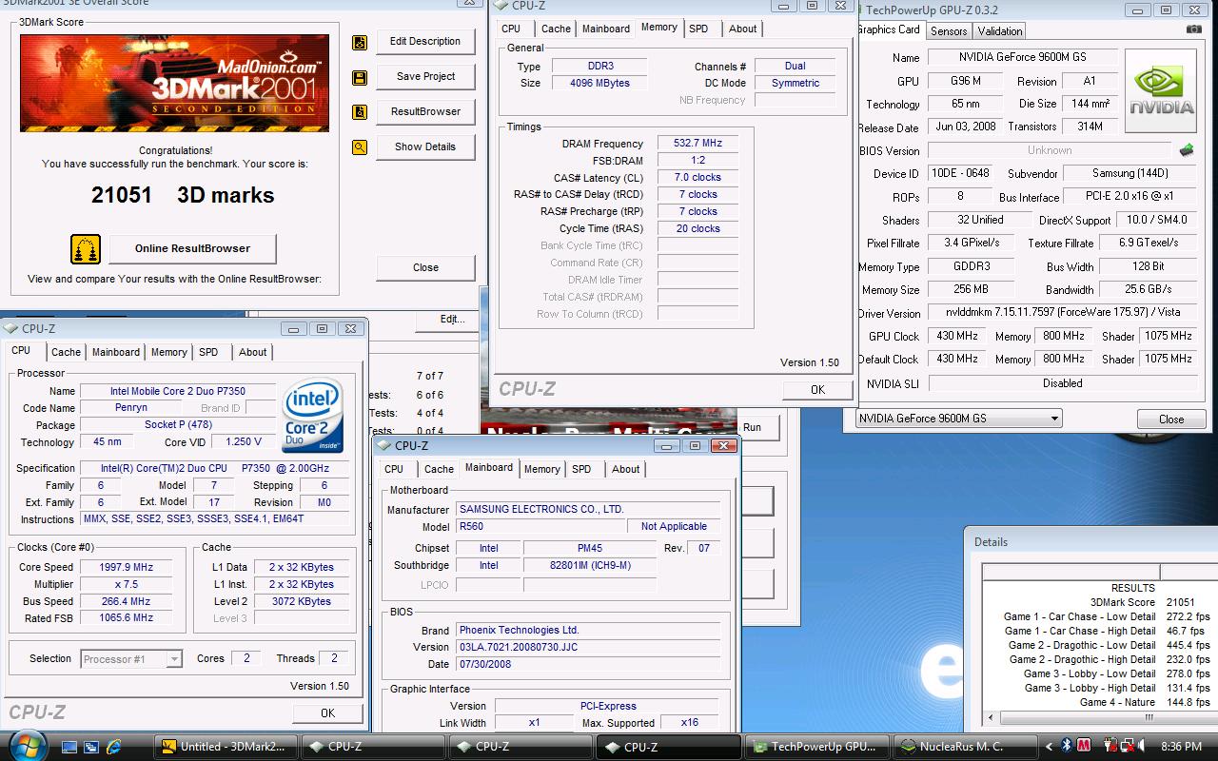Click the BIOS version 03LA.7021.20080730.JJC field
Screen dimensions: 1218x761
pos(587,648)
